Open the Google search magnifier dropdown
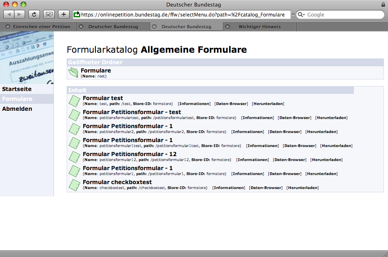This screenshot has height=257, width=388. pyautogui.click(x=301, y=14)
